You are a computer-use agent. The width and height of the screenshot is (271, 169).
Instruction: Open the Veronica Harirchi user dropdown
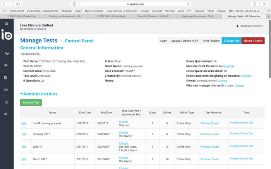(x=250, y=26)
